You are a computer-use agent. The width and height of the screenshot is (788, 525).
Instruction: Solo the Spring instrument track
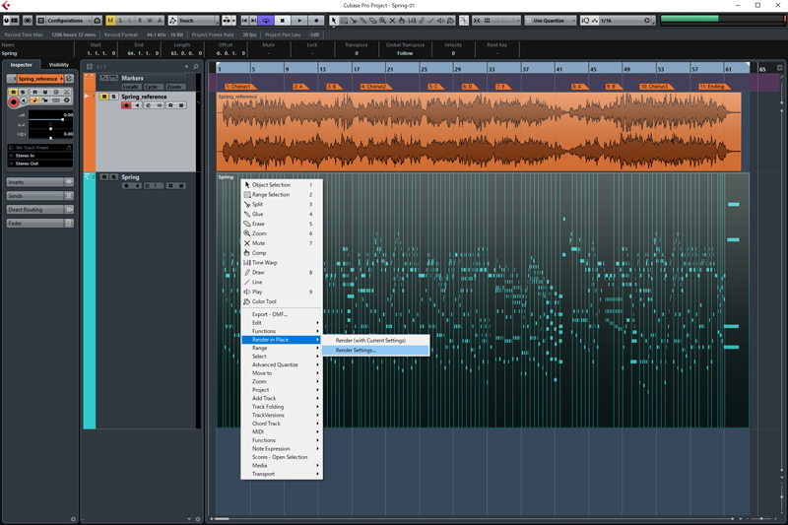pyautogui.click(x=113, y=177)
